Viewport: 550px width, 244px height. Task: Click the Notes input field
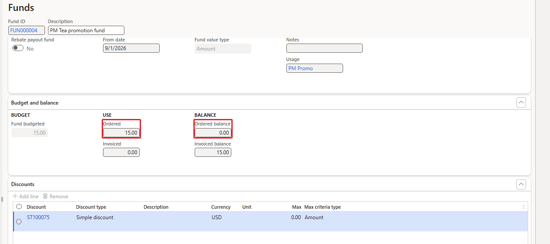[324, 48]
